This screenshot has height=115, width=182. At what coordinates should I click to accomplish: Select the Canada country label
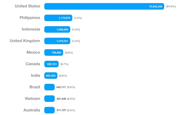click(x=33, y=64)
